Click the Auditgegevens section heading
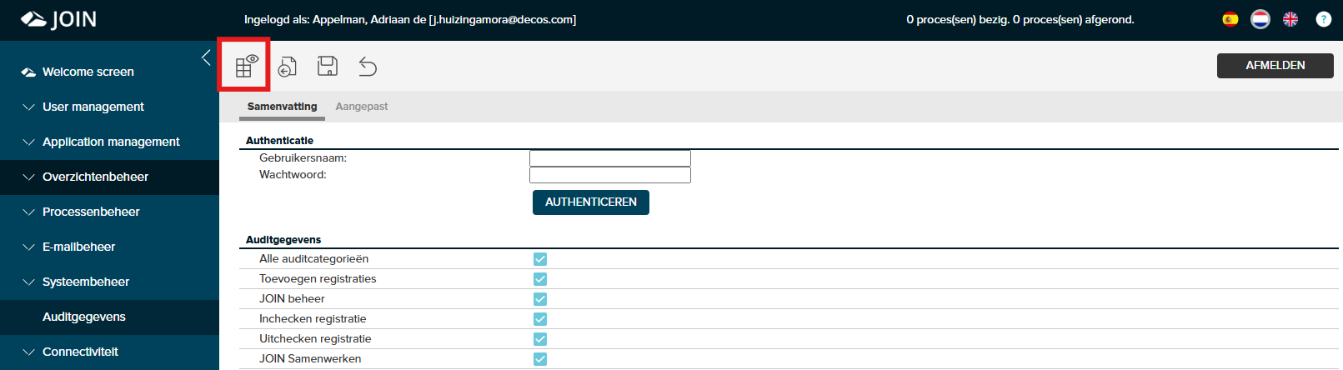Viewport: 1343px width, 370px height. [283, 240]
